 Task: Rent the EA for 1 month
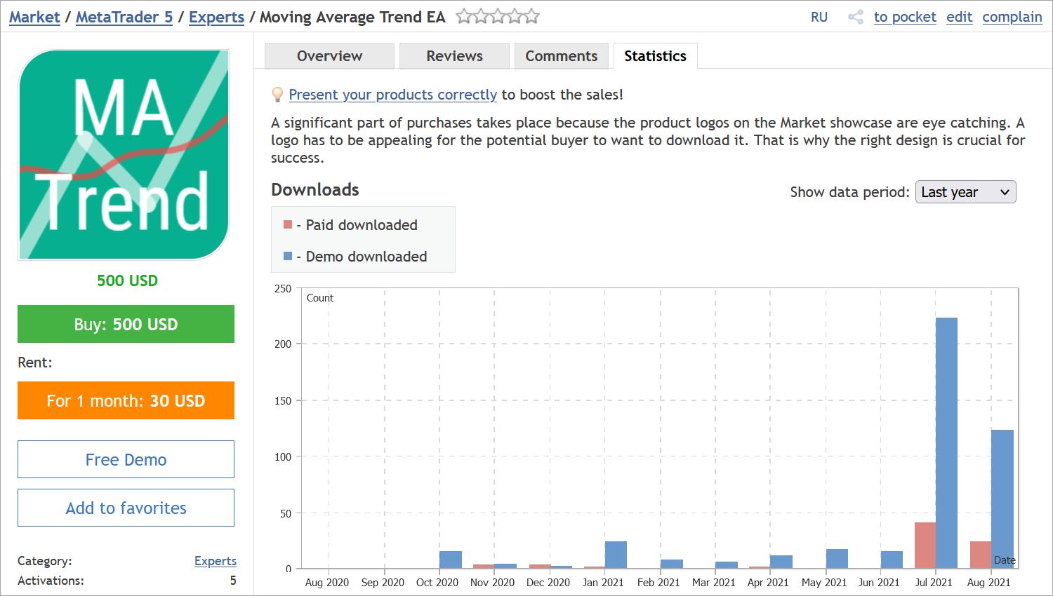coord(126,400)
